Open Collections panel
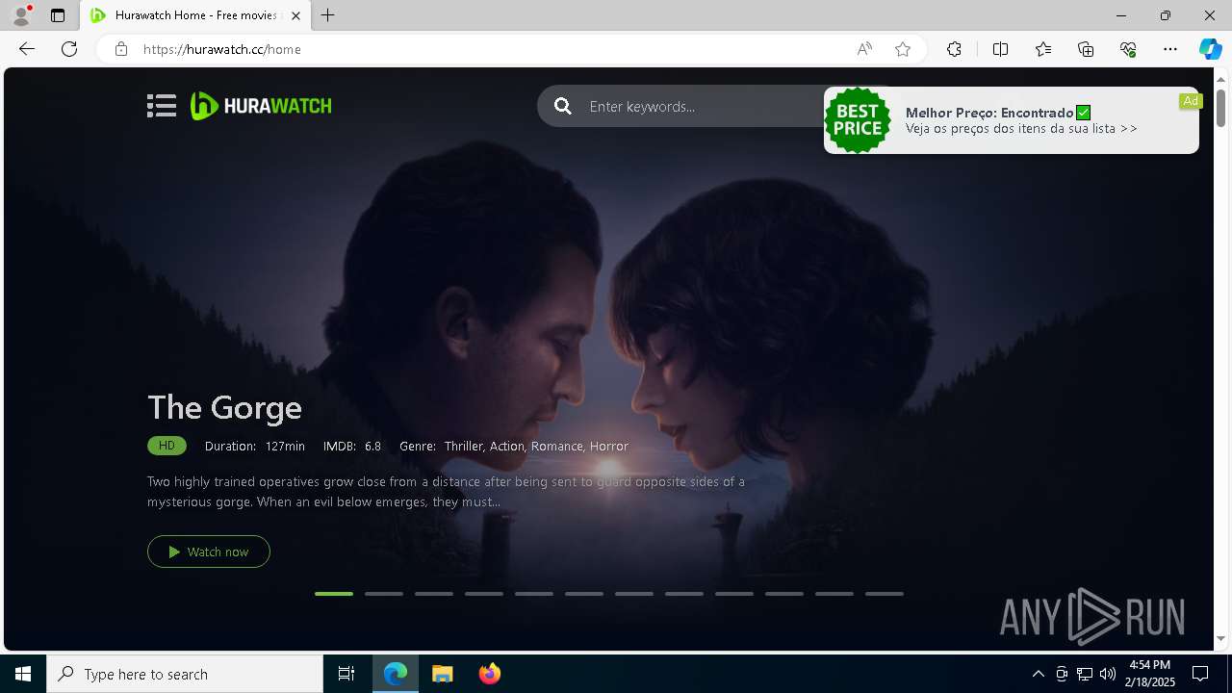 [1086, 49]
